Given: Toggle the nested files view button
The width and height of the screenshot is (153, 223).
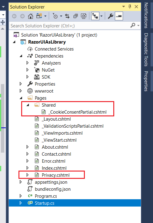Looking at the screenshot, I should (x=95, y=16).
